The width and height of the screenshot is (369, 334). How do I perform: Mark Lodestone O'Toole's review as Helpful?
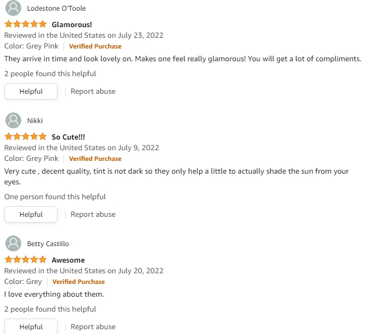coord(31,91)
